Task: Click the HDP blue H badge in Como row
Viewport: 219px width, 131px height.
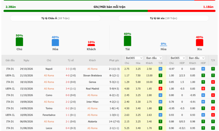Action: (x=203, y=95)
